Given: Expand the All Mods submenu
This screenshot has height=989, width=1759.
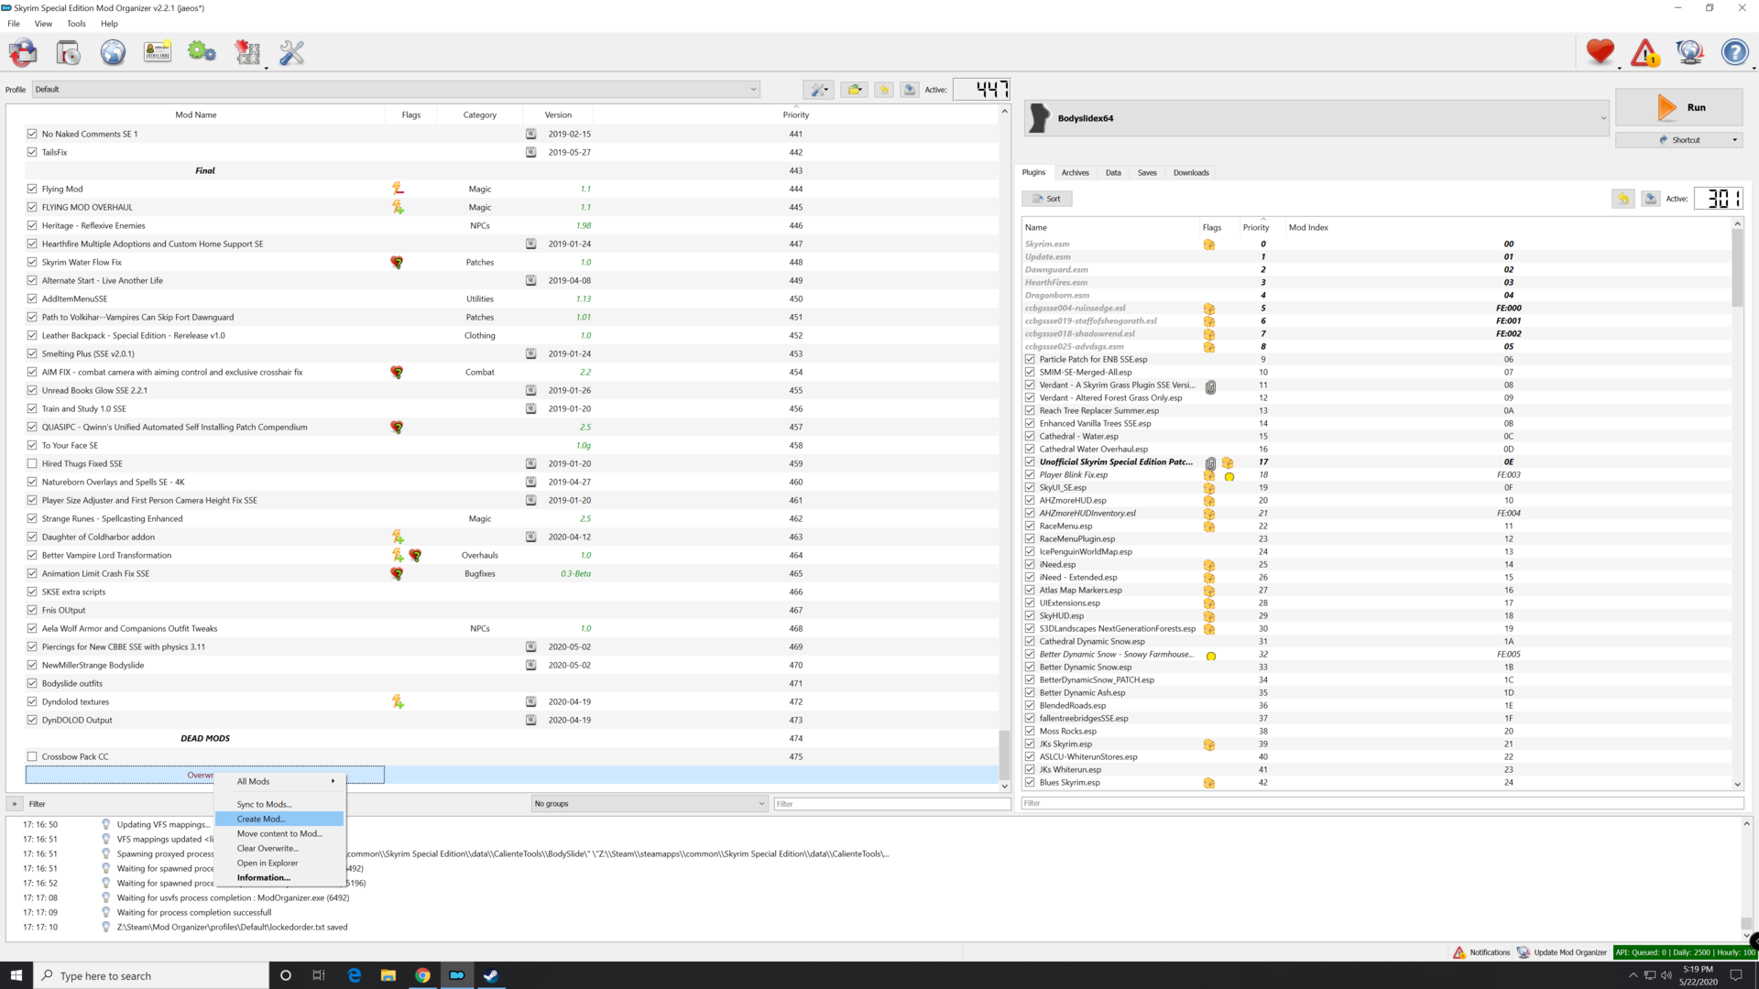Looking at the screenshot, I should point(279,781).
